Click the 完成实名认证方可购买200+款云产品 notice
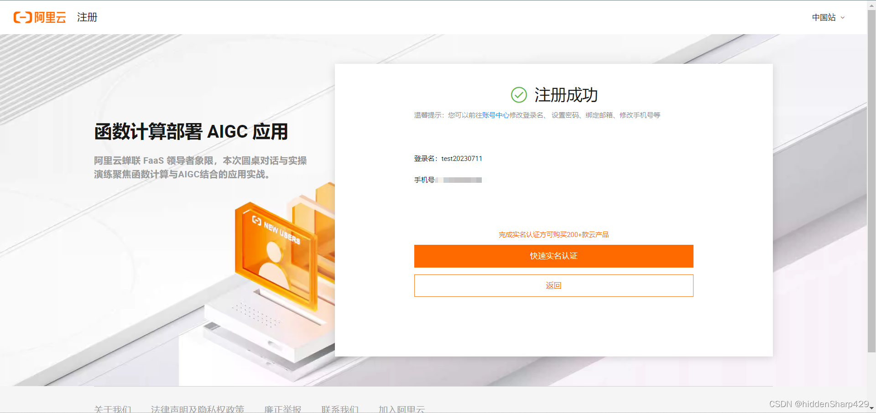876x413 pixels. tap(553, 235)
